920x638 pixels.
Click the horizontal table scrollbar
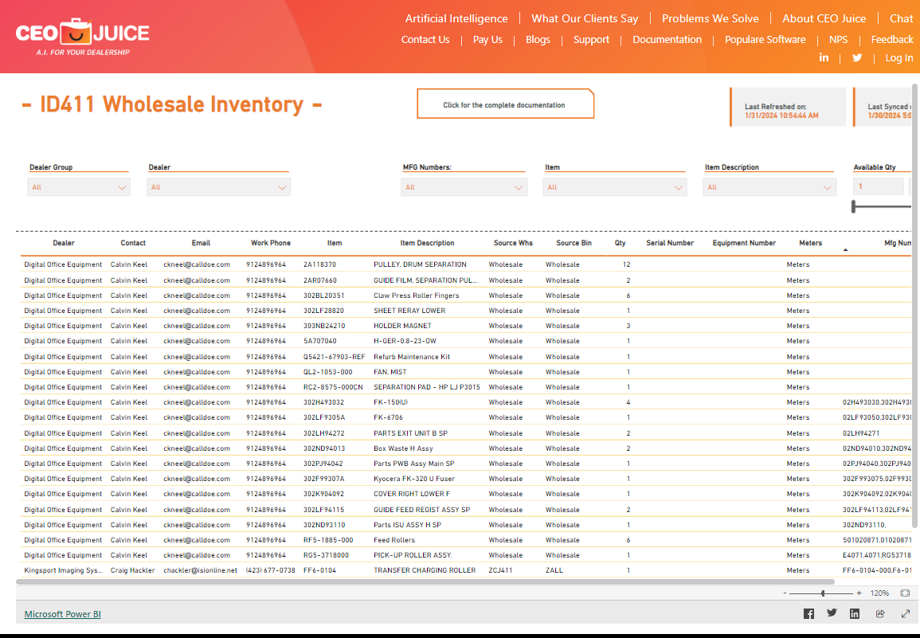(425, 581)
